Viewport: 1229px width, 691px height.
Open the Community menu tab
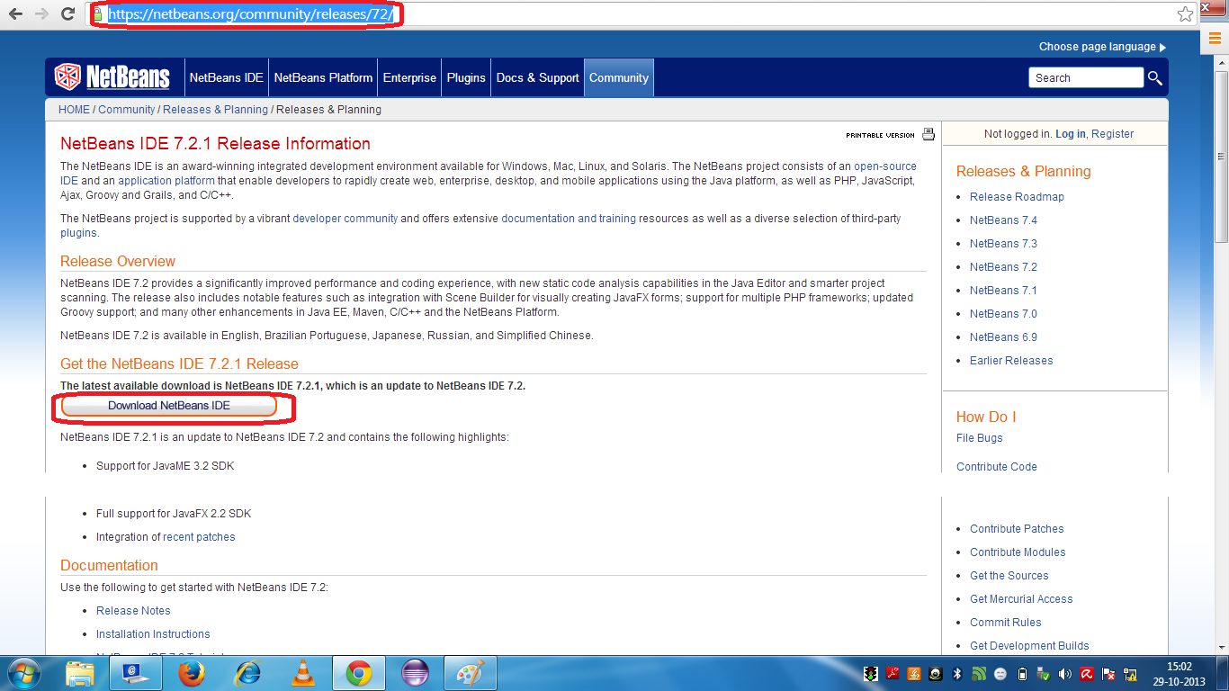(x=619, y=77)
